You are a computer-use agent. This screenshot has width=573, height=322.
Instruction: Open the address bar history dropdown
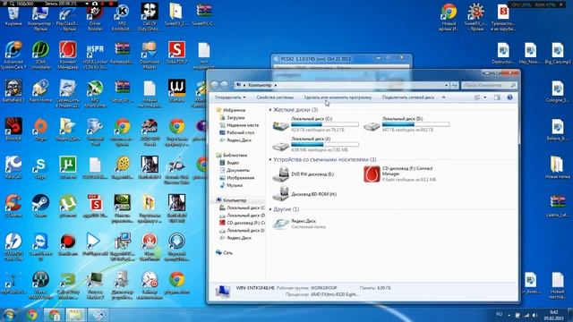click(446, 85)
